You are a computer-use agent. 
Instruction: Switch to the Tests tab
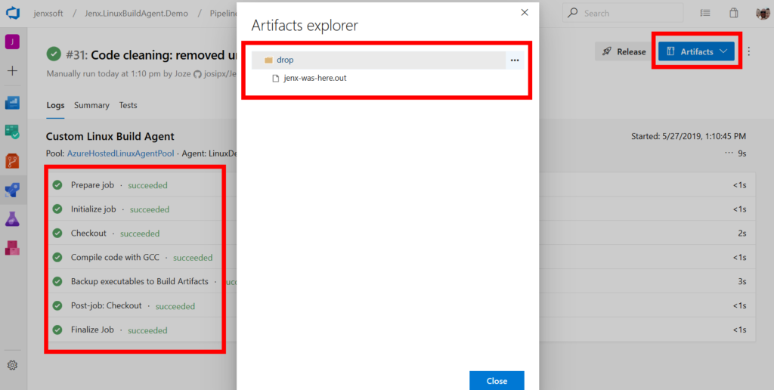click(128, 105)
